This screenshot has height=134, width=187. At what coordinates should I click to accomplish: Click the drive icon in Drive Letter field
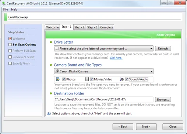[57, 48]
